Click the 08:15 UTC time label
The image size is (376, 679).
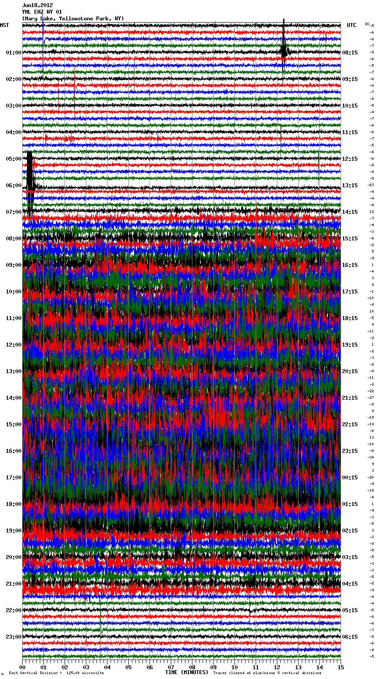click(350, 53)
